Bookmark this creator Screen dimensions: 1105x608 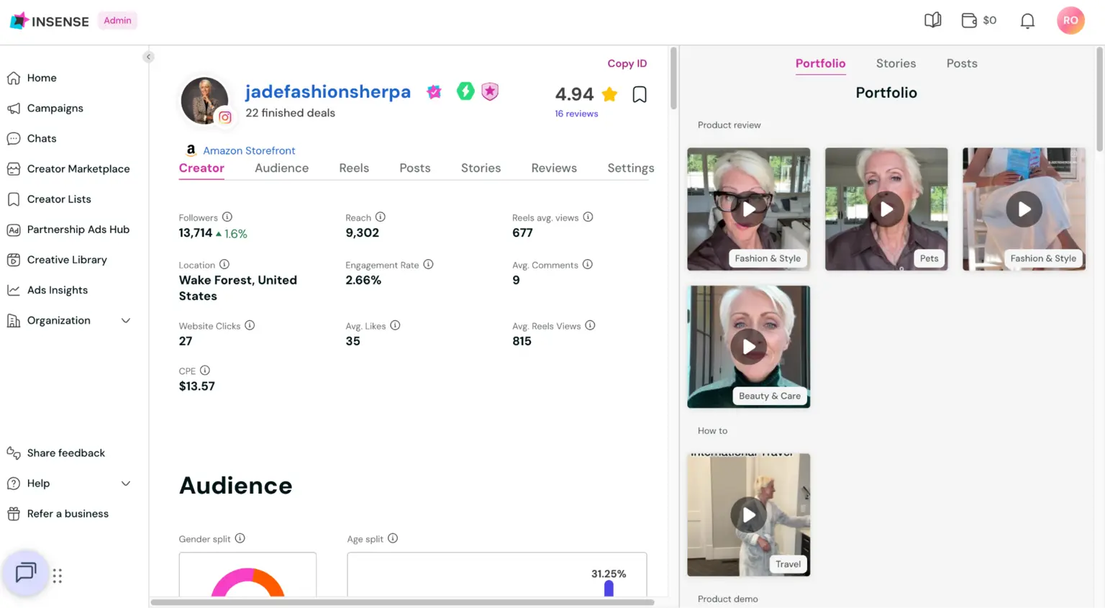tap(640, 94)
